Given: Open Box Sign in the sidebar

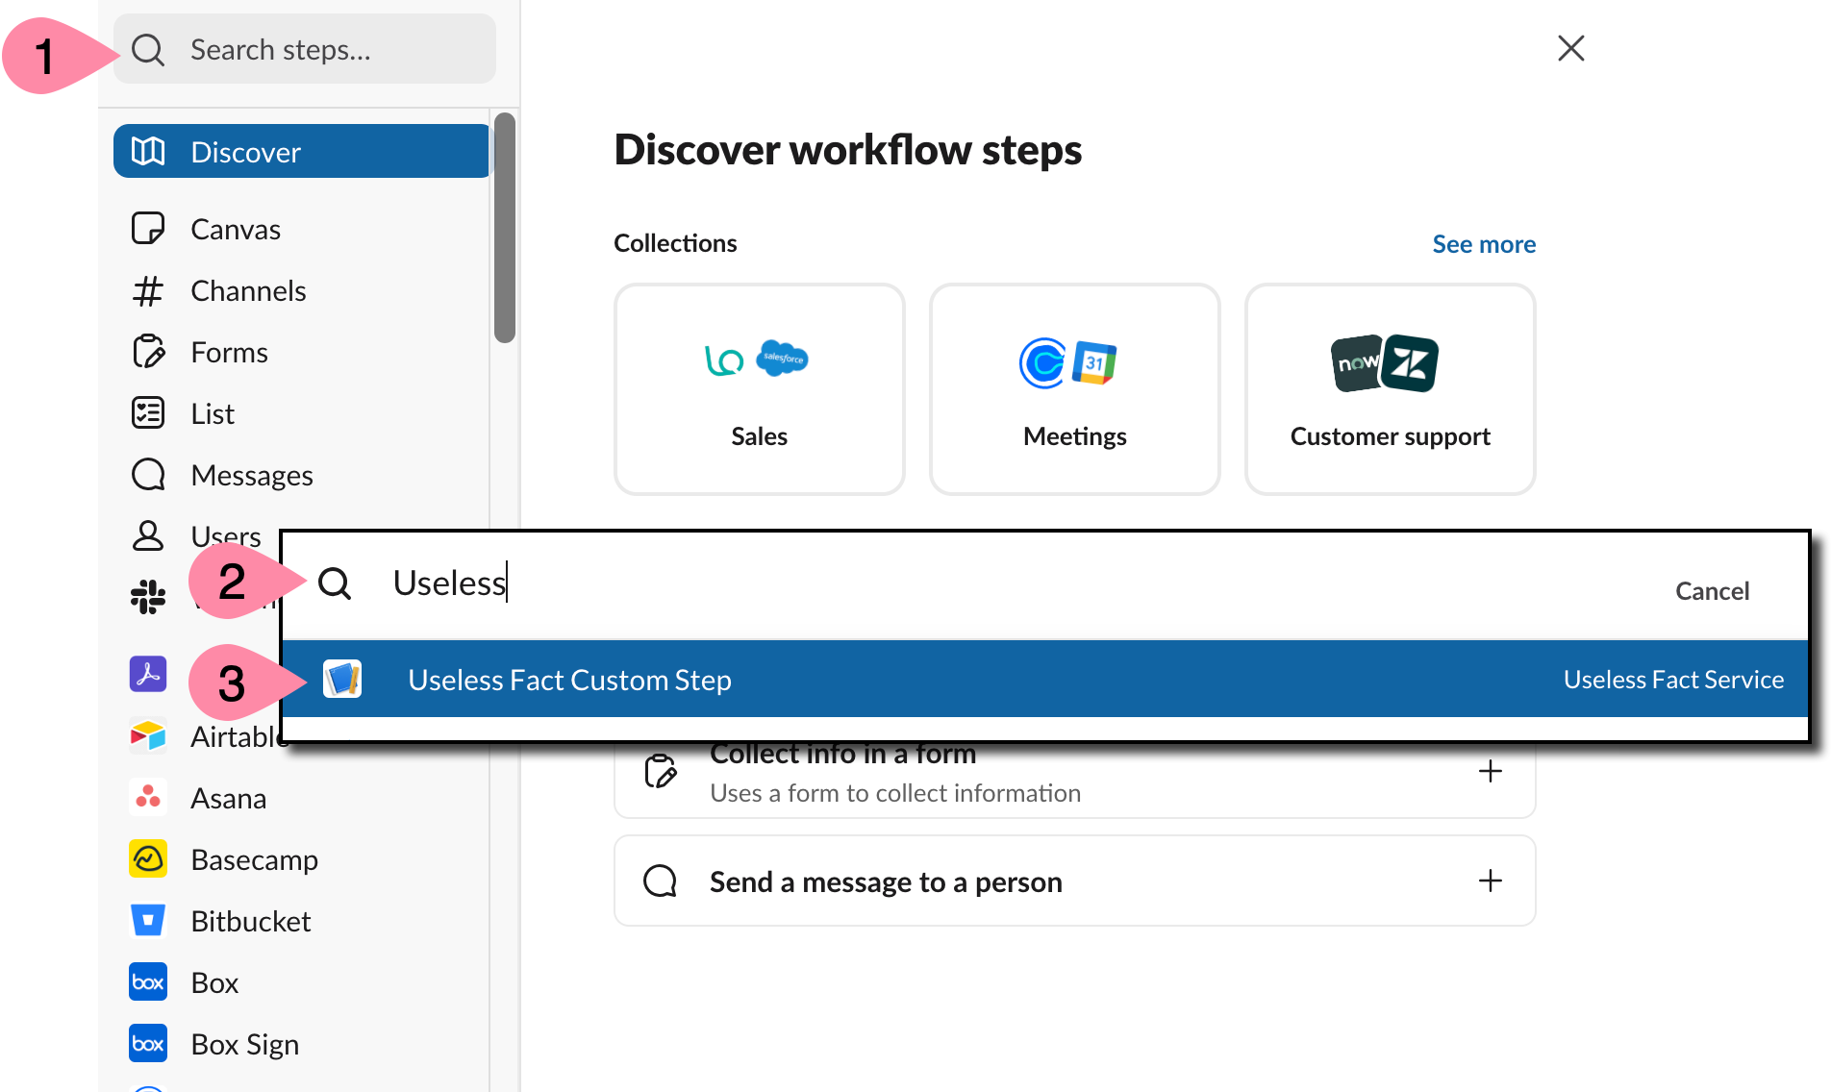Looking at the screenshot, I should (244, 1044).
